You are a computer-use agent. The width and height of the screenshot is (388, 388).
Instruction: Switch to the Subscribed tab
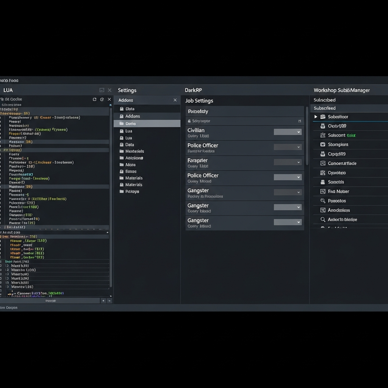(324, 100)
